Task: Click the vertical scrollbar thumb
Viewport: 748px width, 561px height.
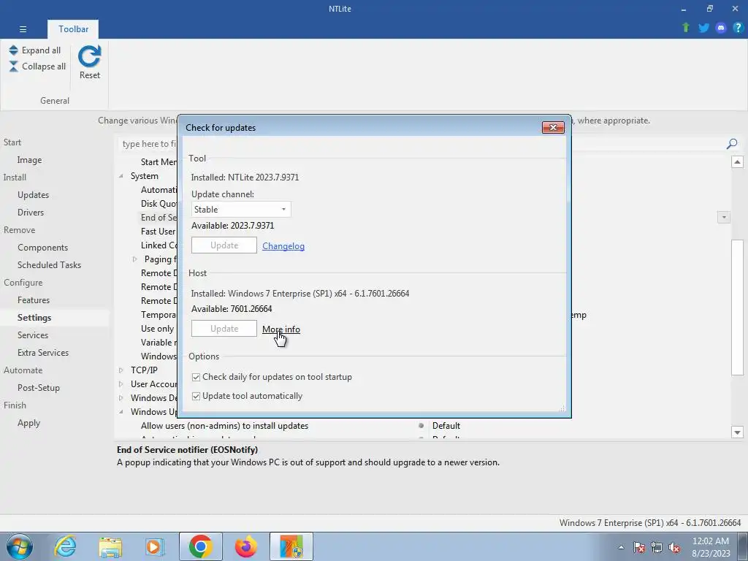Action: point(737,307)
